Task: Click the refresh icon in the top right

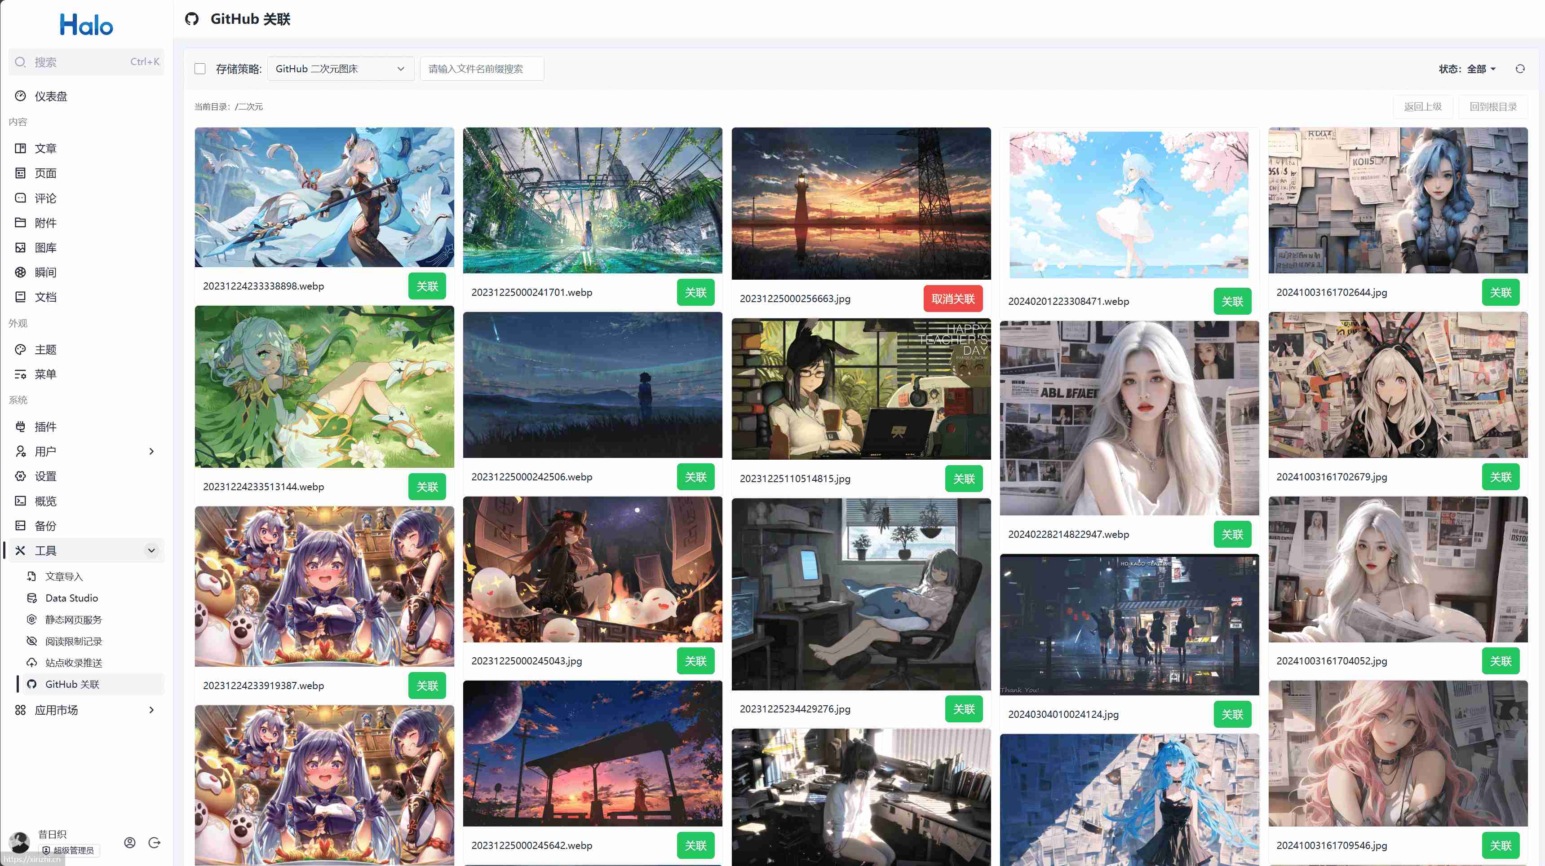Action: click(x=1519, y=69)
